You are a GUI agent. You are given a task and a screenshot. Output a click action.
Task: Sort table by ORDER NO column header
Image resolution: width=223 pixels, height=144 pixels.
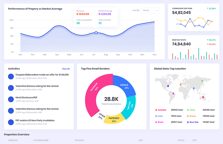13,140
